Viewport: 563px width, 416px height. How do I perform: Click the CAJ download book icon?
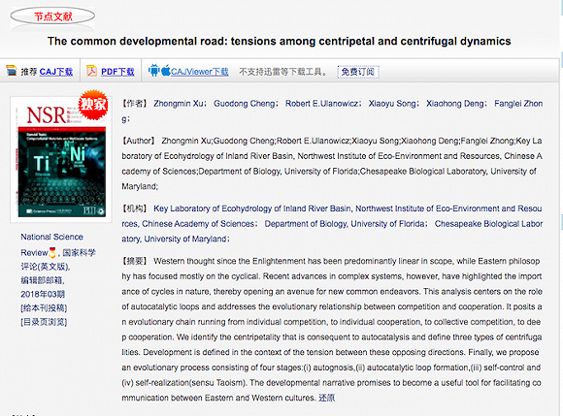[x=12, y=71]
